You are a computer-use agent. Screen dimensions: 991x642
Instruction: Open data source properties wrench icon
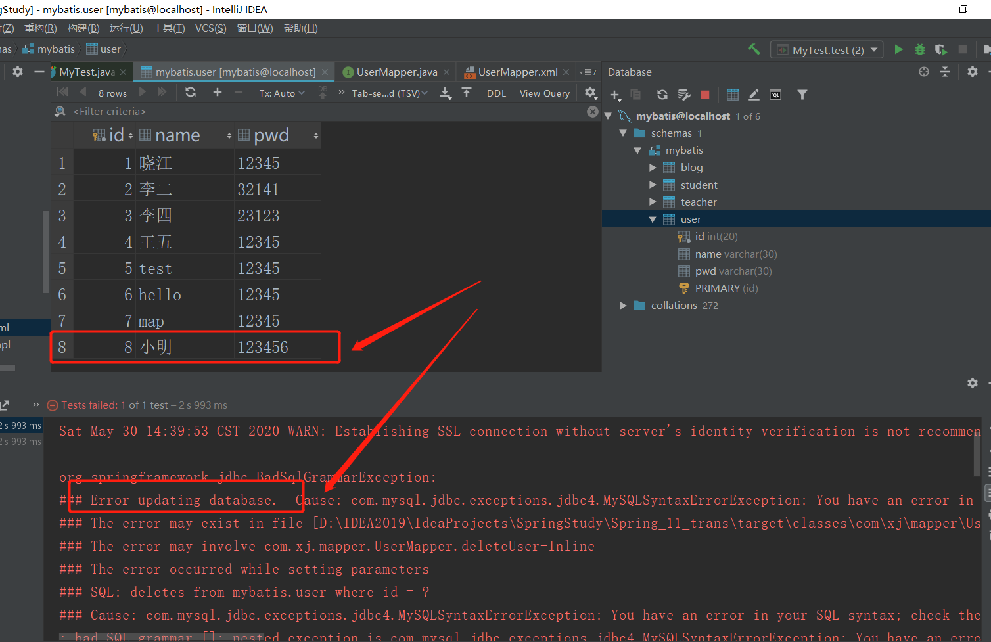click(684, 95)
